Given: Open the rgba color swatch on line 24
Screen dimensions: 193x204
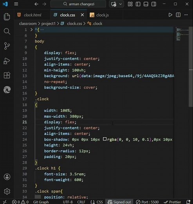Looking at the screenshot, I should (x=105, y=139).
